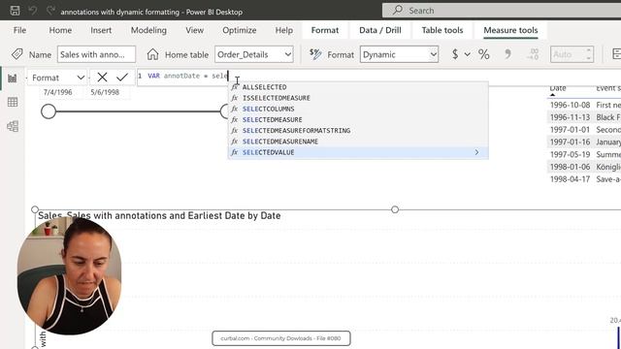Click the thousands separator comma icon

click(x=507, y=54)
